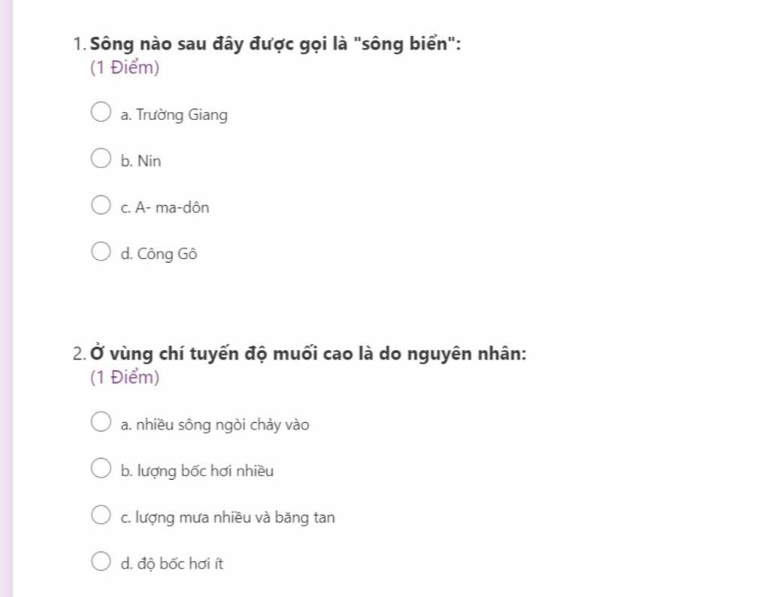Viewport: 770px width, 597px height.
Task: Select radio for lượng bốc hơi nhiều
Action: [101, 468]
